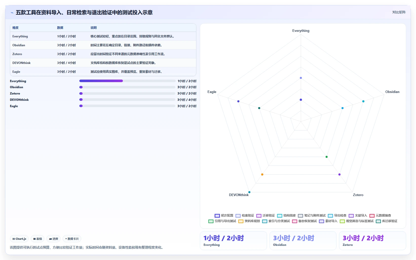The height and width of the screenshot is (260, 416).
Task: Click Everything's 1小时 / 2小时 table cell
Action: coord(66,36)
